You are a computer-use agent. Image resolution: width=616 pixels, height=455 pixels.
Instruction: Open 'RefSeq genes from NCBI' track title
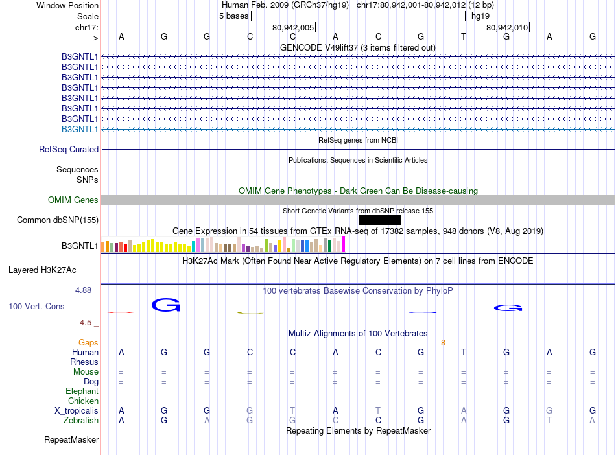[358, 140]
